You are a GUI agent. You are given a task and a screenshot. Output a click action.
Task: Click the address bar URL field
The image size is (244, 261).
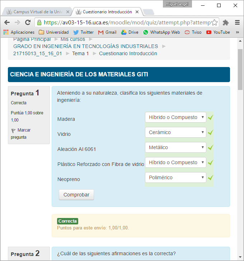tap(127, 23)
